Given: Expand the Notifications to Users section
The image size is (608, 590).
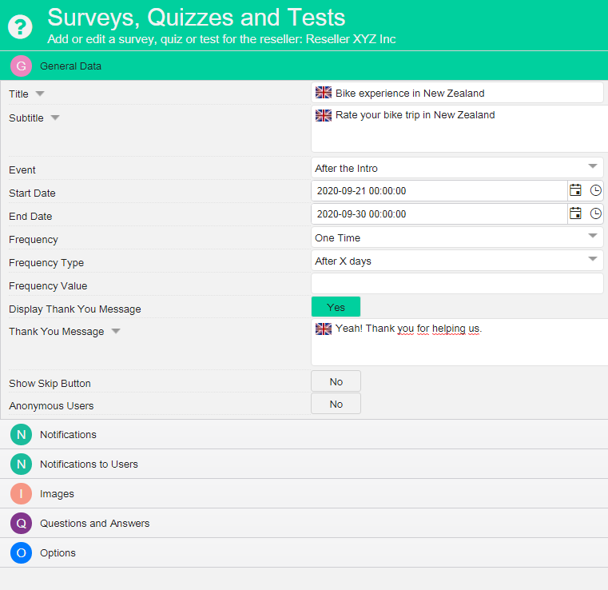Looking at the screenshot, I should 89,464.
